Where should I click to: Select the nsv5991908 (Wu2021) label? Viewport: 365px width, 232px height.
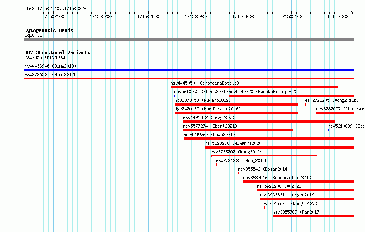pyautogui.click(x=280, y=186)
